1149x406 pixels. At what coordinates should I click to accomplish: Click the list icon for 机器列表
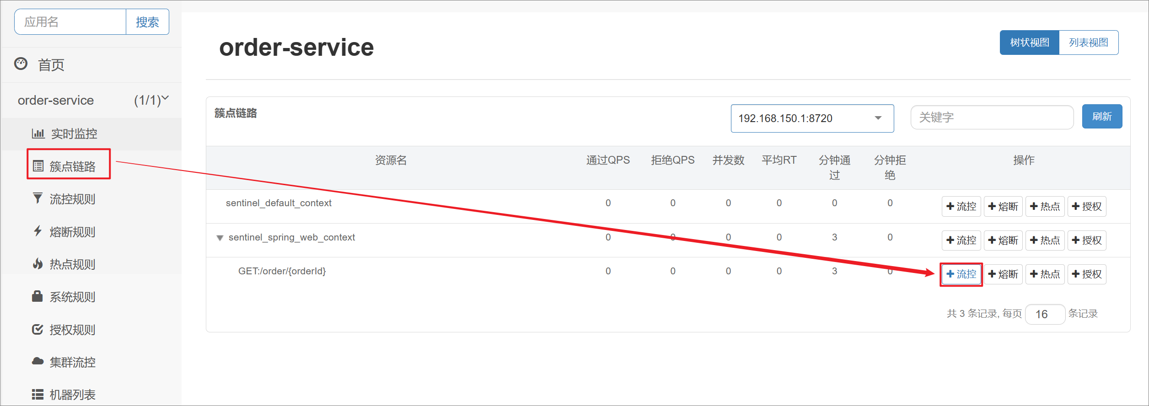(38, 394)
